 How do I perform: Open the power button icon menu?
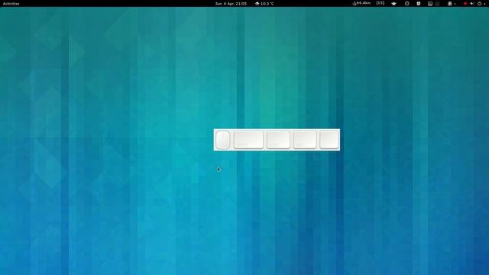480,3
